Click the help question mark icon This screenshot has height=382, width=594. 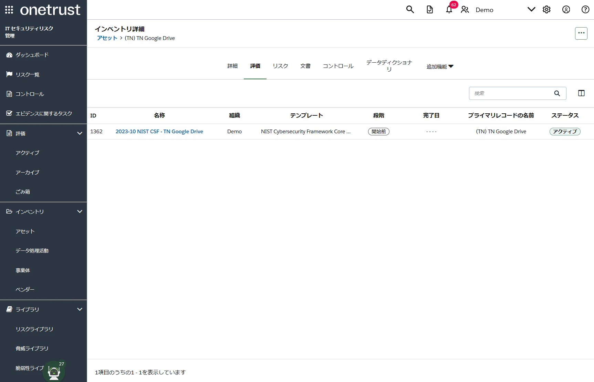[x=585, y=10]
